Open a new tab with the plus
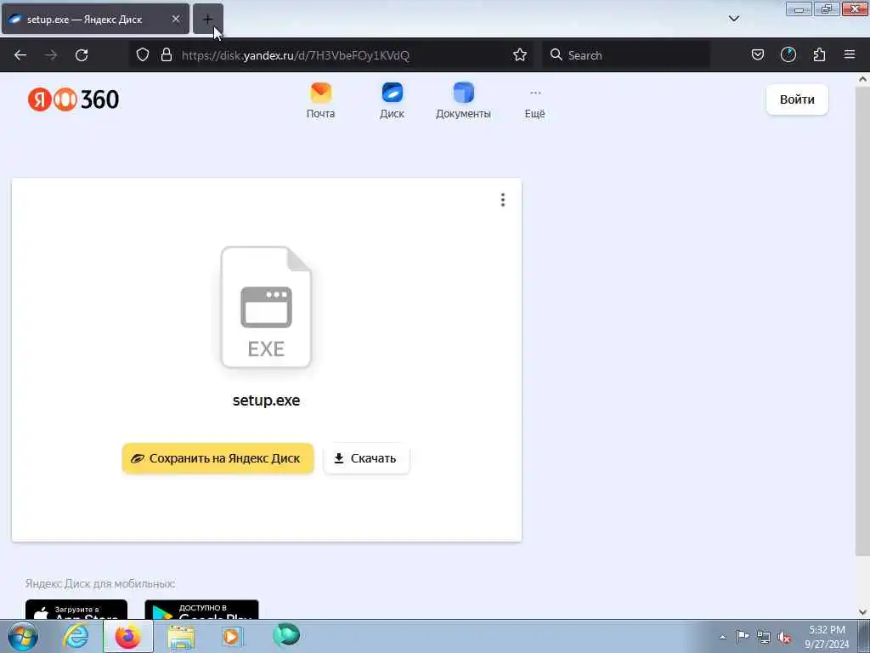This screenshot has width=870, height=653. [x=207, y=20]
